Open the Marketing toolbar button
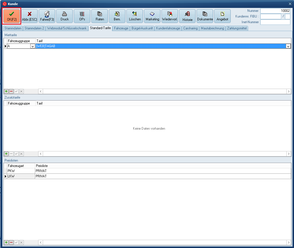 pyautogui.click(x=152, y=16)
